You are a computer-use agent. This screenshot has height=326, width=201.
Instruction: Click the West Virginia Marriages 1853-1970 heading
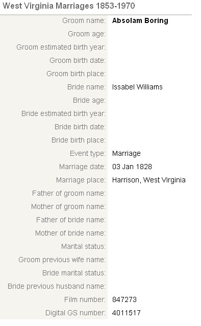pyautogui.click(x=69, y=6)
